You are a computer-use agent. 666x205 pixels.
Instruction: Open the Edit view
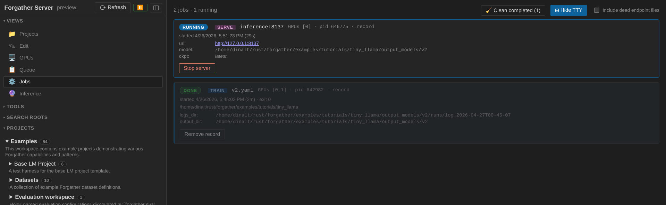click(83, 46)
